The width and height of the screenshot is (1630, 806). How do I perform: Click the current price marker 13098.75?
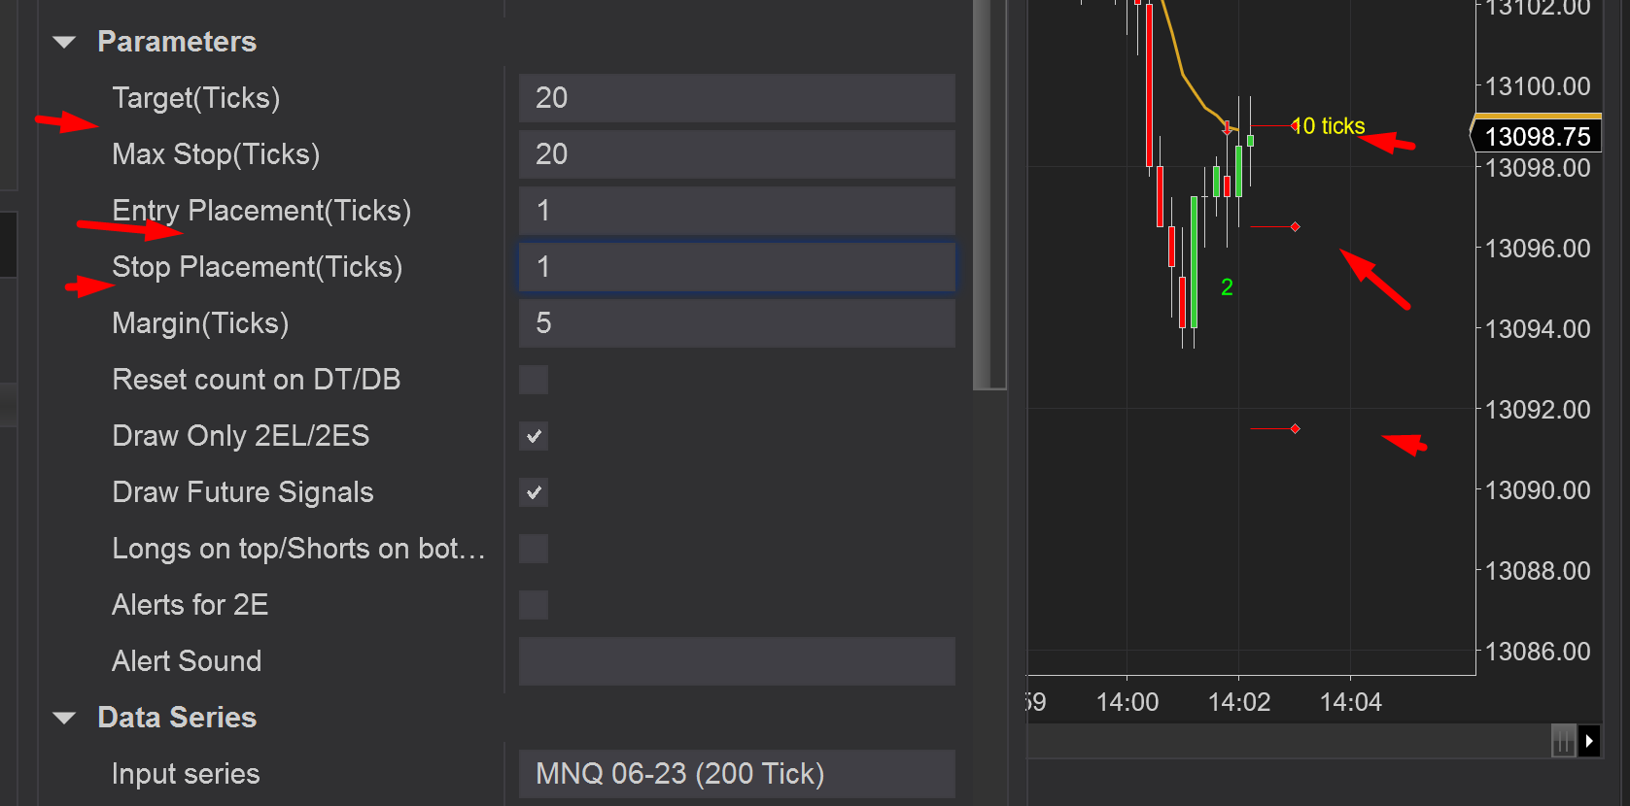coord(1538,136)
